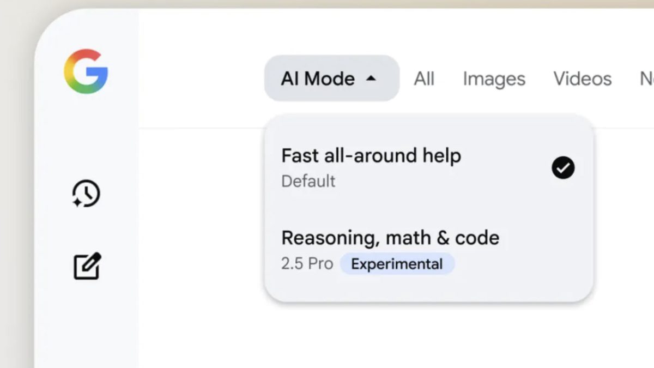Viewport: 654px width, 368px height.
Task: Open the Images tab
Action: [x=494, y=79]
